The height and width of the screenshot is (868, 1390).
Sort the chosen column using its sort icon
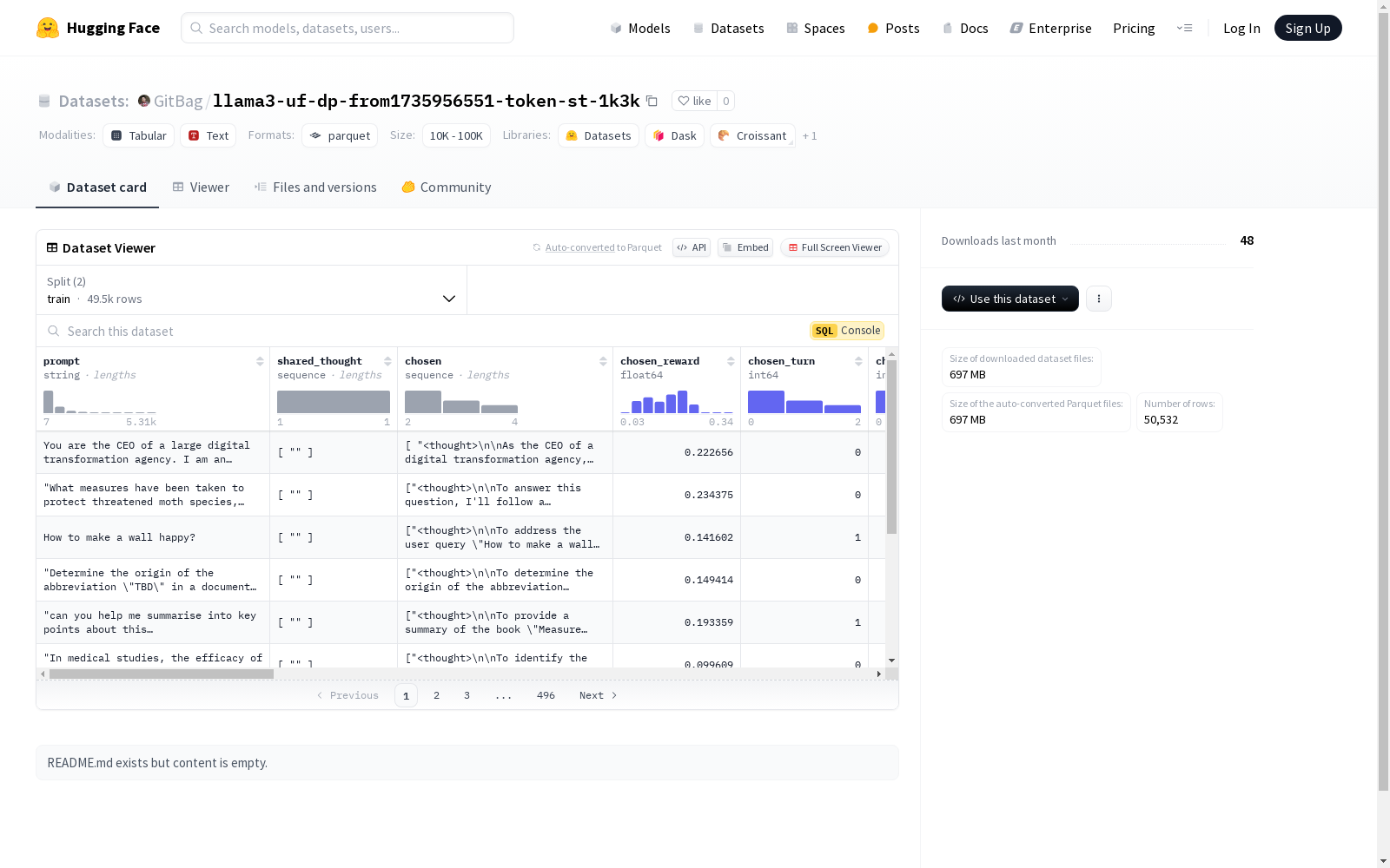(603, 361)
